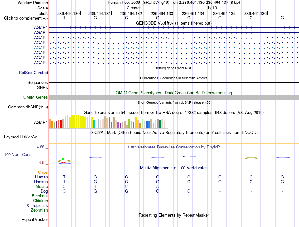Click the T base to complement sequence
The height and width of the screenshot is (227, 299).
tap(64, 18)
